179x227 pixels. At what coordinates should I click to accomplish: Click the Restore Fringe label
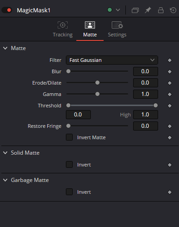(45, 126)
